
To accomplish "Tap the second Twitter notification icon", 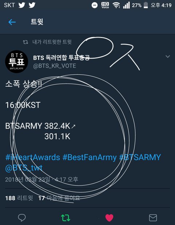I will coord(32,5).
